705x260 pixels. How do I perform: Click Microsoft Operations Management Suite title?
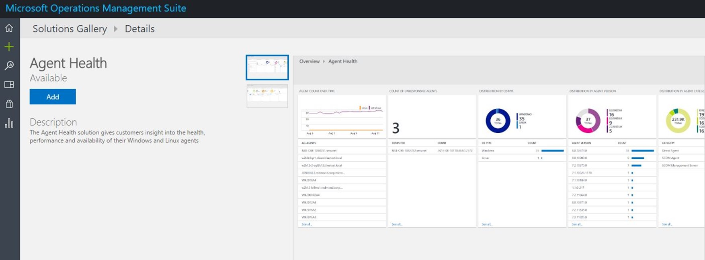tap(96, 8)
